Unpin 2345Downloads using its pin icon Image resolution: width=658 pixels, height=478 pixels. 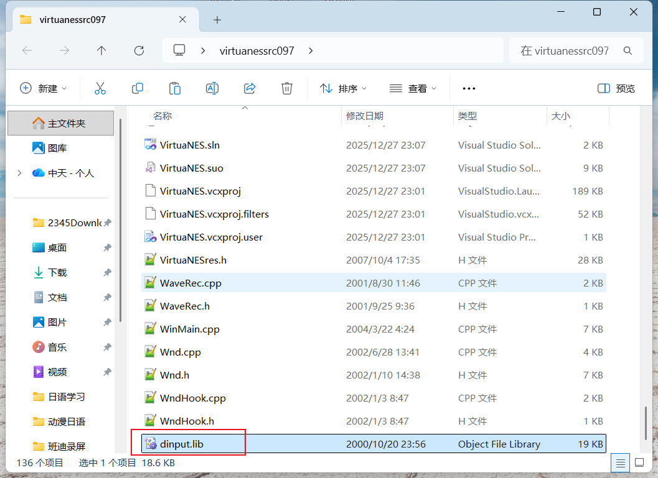pos(108,223)
